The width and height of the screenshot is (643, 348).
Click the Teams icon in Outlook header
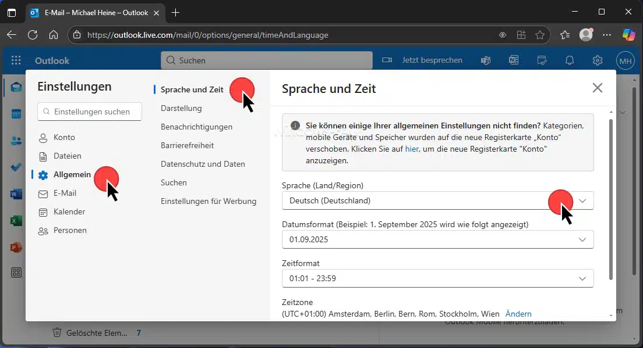[x=486, y=60]
